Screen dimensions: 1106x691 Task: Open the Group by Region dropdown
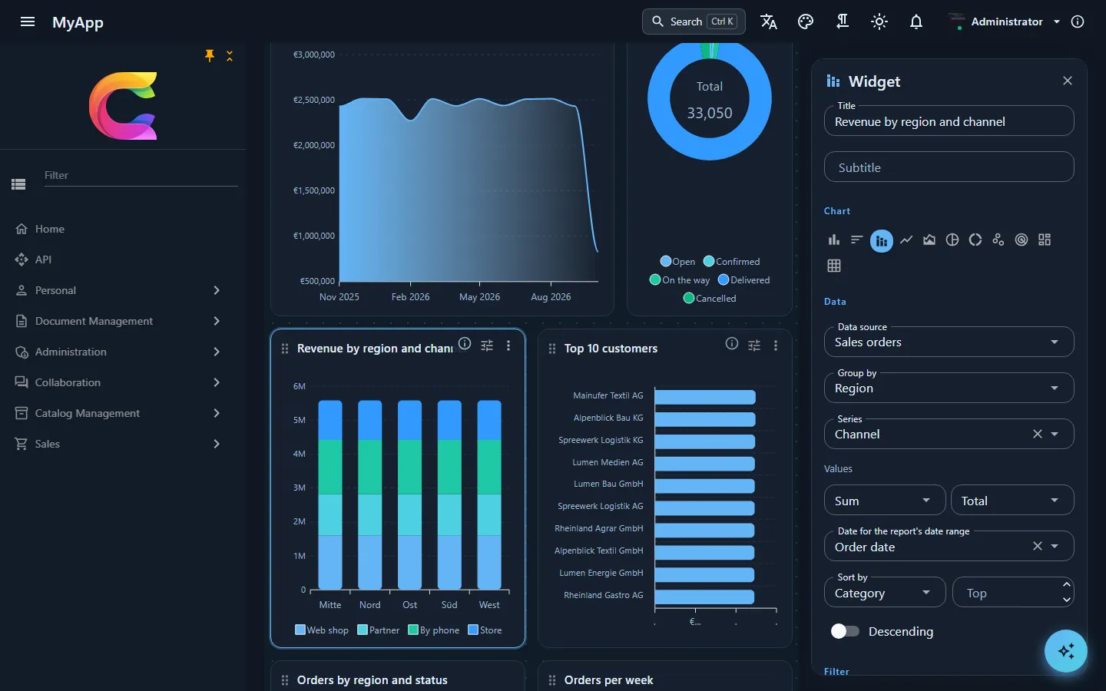click(x=949, y=388)
